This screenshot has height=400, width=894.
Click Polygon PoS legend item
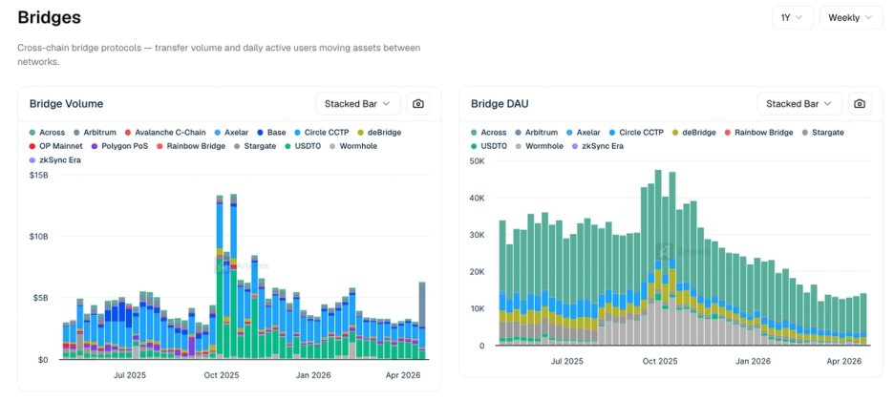point(118,146)
